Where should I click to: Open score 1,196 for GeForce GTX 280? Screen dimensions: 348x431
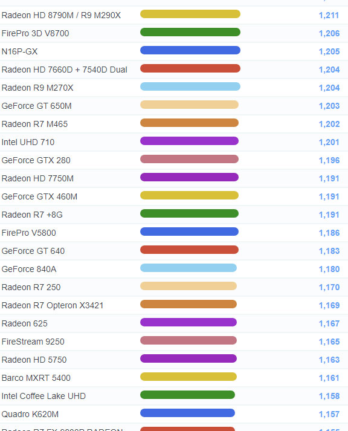pos(329,161)
